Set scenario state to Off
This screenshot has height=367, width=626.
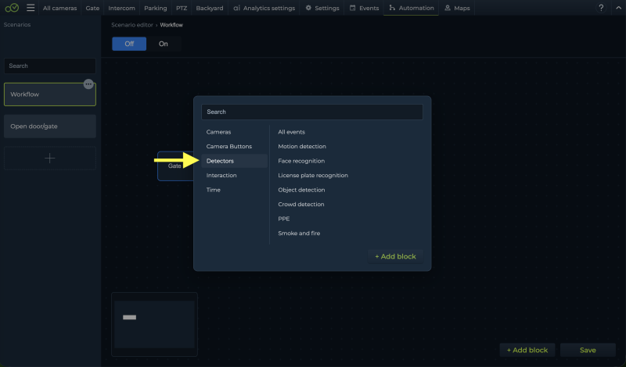pos(129,44)
